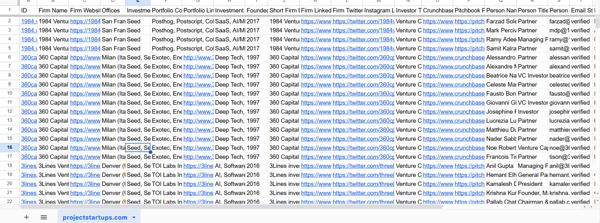Select the "Person Title" header cell
Screen dimensions: 600x223
coord(532,10)
